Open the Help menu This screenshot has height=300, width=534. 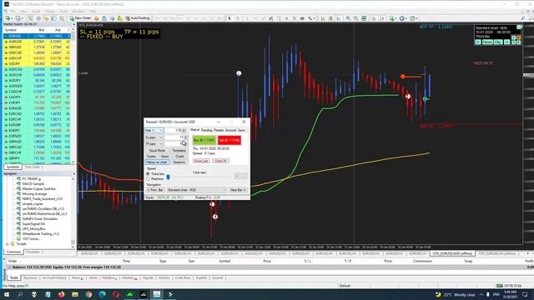tap(93, 11)
